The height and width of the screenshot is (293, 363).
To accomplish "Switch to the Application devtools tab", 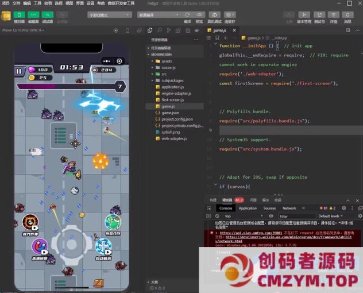I will click(x=248, y=208).
